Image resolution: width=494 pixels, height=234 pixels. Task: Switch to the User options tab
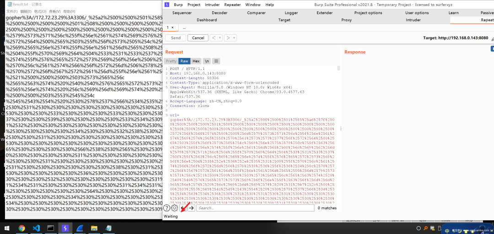[x=417, y=13]
